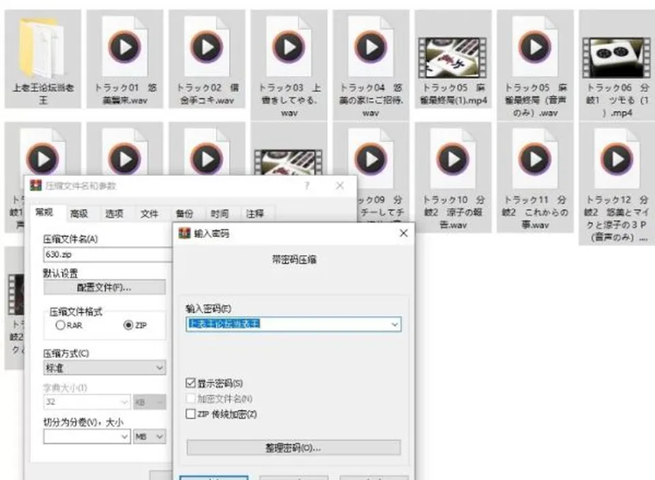Select the RAR archive format option
Image resolution: width=655 pixels, height=480 pixels.
pyautogui.click(x=61, y=325)
